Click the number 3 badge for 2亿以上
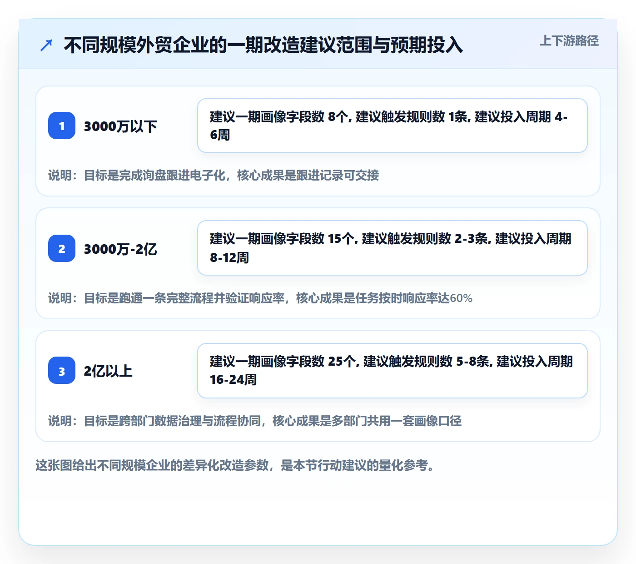Screen dimensions: 636x564 [x=62, y=370]
